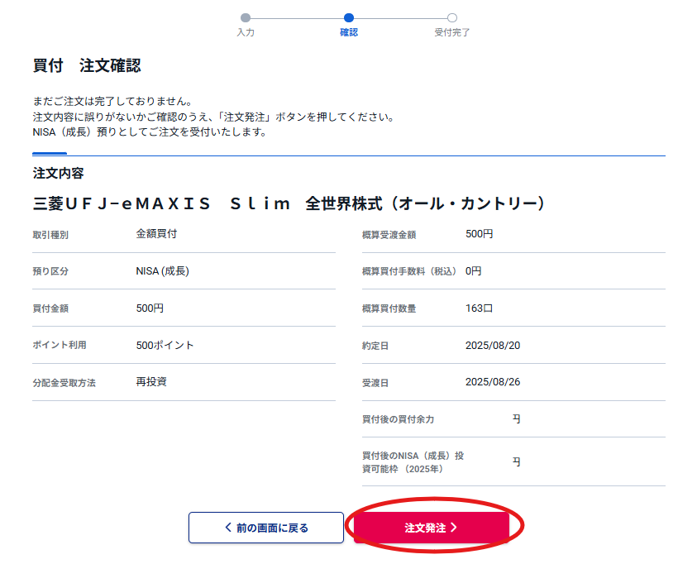Click the 概算受渡金額 label
This screenshot has width=678, height=564.
coord(389,235)
